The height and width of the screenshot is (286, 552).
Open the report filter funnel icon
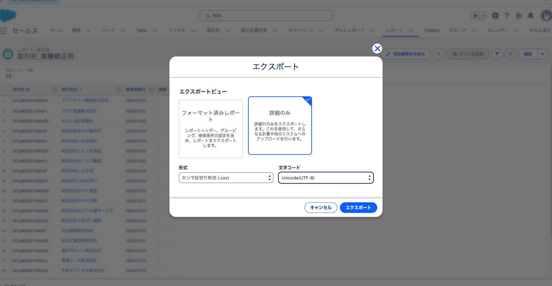(497, 54)
